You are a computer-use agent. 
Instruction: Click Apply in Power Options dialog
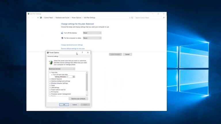coord(85,104)
